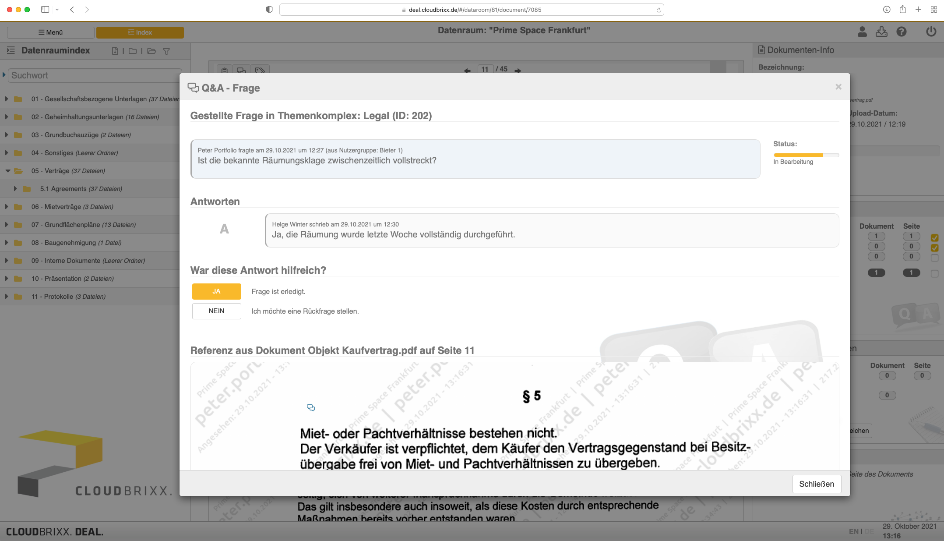Open new Safari tab with plus icon
Image resolution: width=944 pixels, height=541 pixels.
click(x=918, y=9)
